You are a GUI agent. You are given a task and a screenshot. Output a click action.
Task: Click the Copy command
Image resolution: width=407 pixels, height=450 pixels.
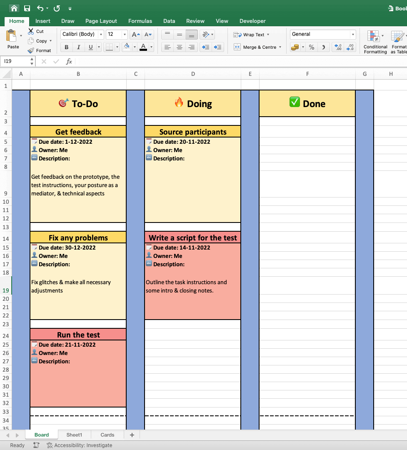coord(40,41)
